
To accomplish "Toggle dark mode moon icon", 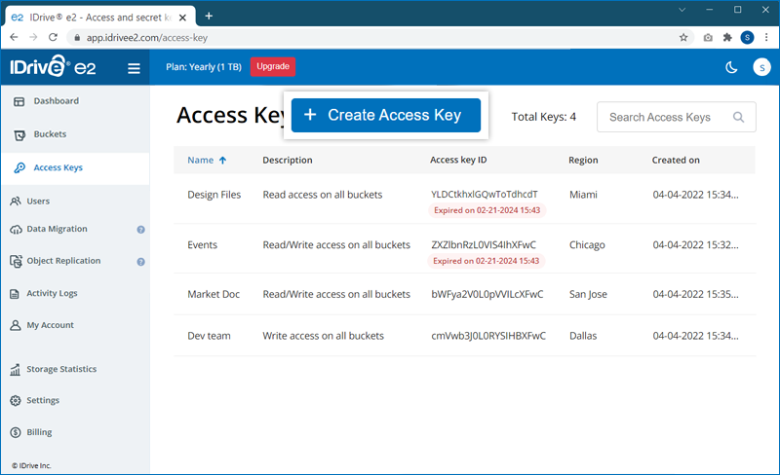I will point(731,67).
